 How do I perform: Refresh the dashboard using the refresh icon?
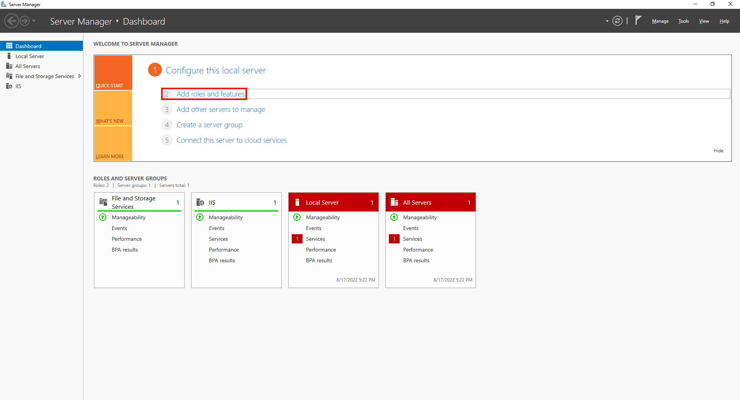617,21
